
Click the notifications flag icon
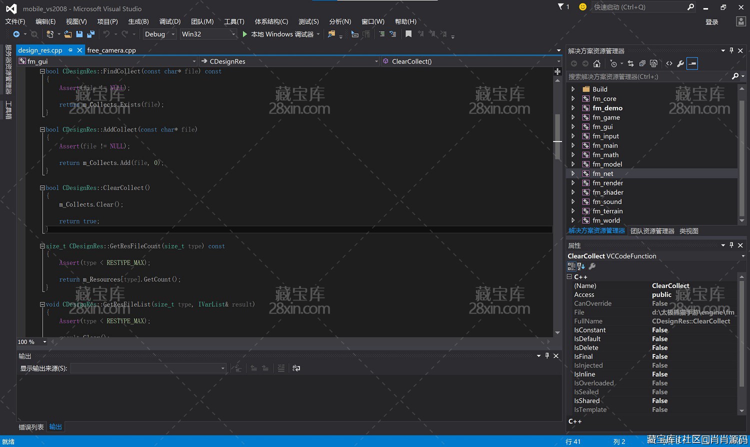coord(560,7)
